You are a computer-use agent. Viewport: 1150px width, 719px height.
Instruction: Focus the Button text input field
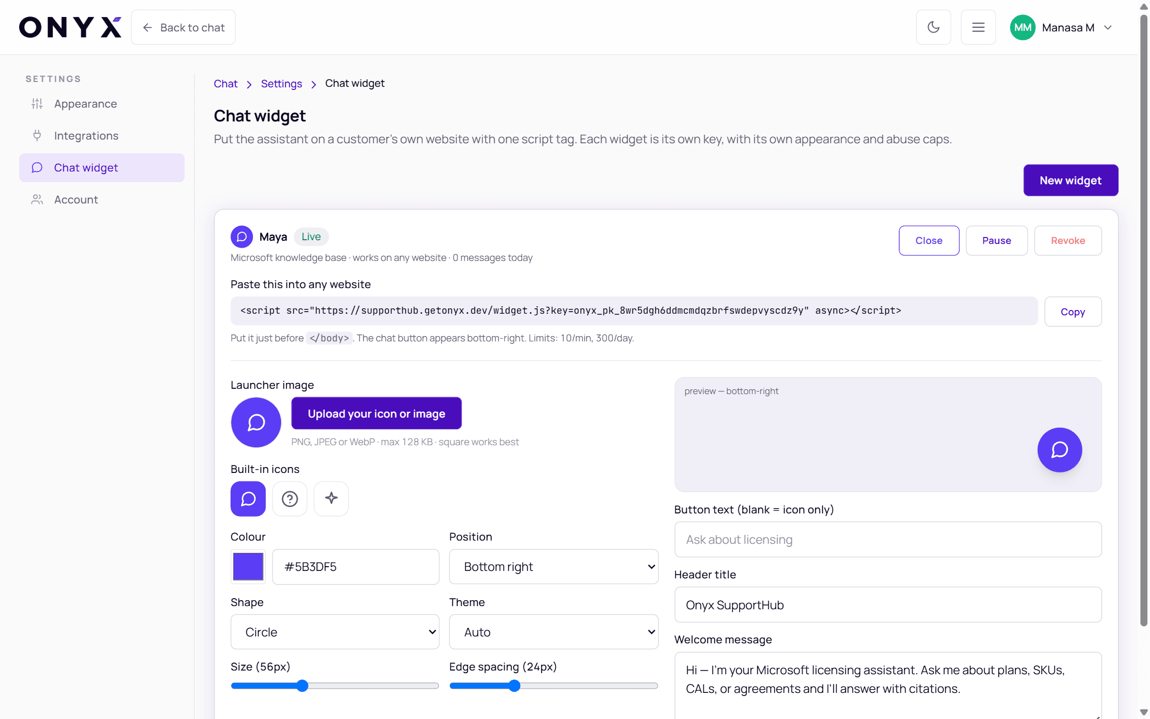click(x=888, y=540)
